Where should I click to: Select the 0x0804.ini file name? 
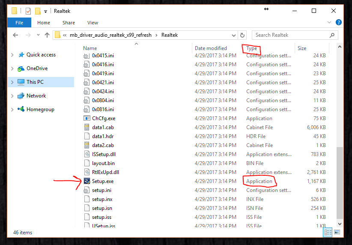103,100
